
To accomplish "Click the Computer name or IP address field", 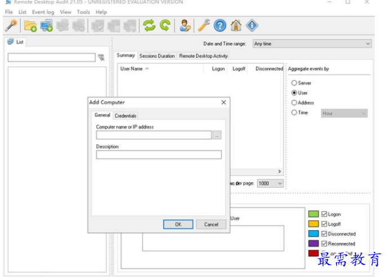I will (x=154, y=135).
